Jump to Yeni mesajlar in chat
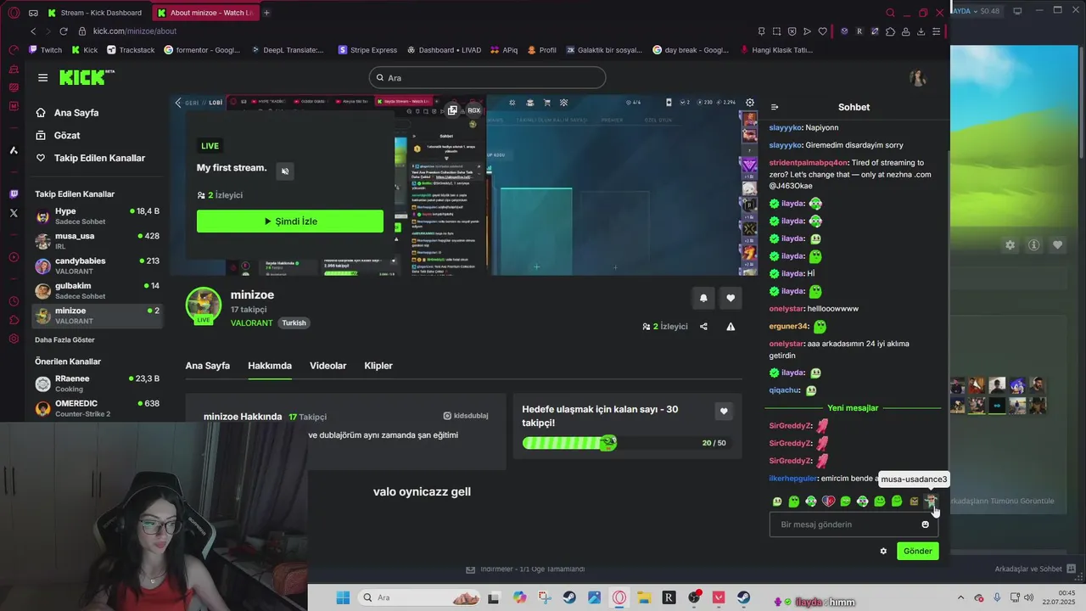Image resolution: width=1086 pixels, height=611 pixels. [853, 408]
